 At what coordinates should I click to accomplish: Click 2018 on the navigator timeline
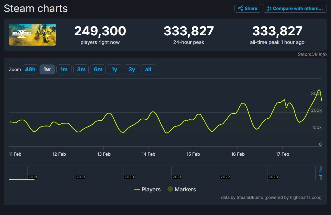[33, 177]
